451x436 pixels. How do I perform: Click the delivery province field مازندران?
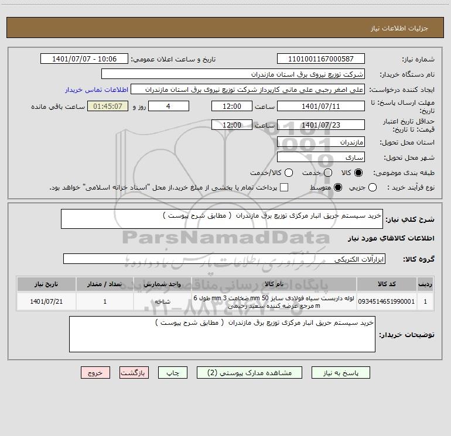(x=321, y=142)
